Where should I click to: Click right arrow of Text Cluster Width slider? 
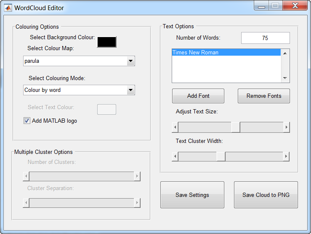[287, 157]
